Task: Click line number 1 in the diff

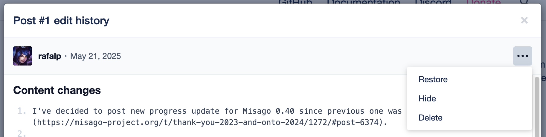Action: pos(22,111)
